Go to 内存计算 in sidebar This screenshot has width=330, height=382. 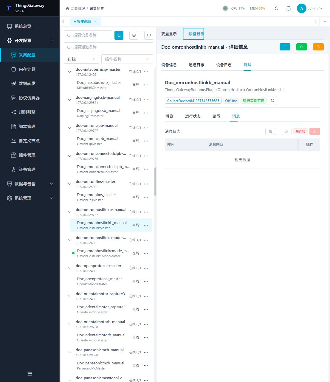click(30, 69)
